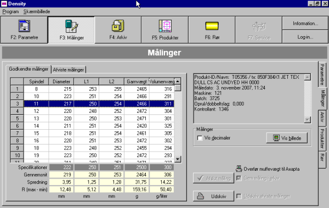Click the Afslut måling button

pyautogui.click(x=213, y=178)
